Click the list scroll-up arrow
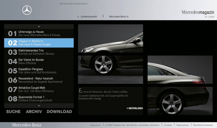 pos(39,27)
